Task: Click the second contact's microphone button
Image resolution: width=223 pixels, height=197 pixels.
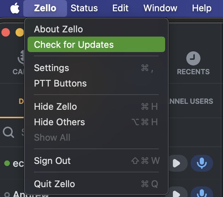Action: pos(202,192)
